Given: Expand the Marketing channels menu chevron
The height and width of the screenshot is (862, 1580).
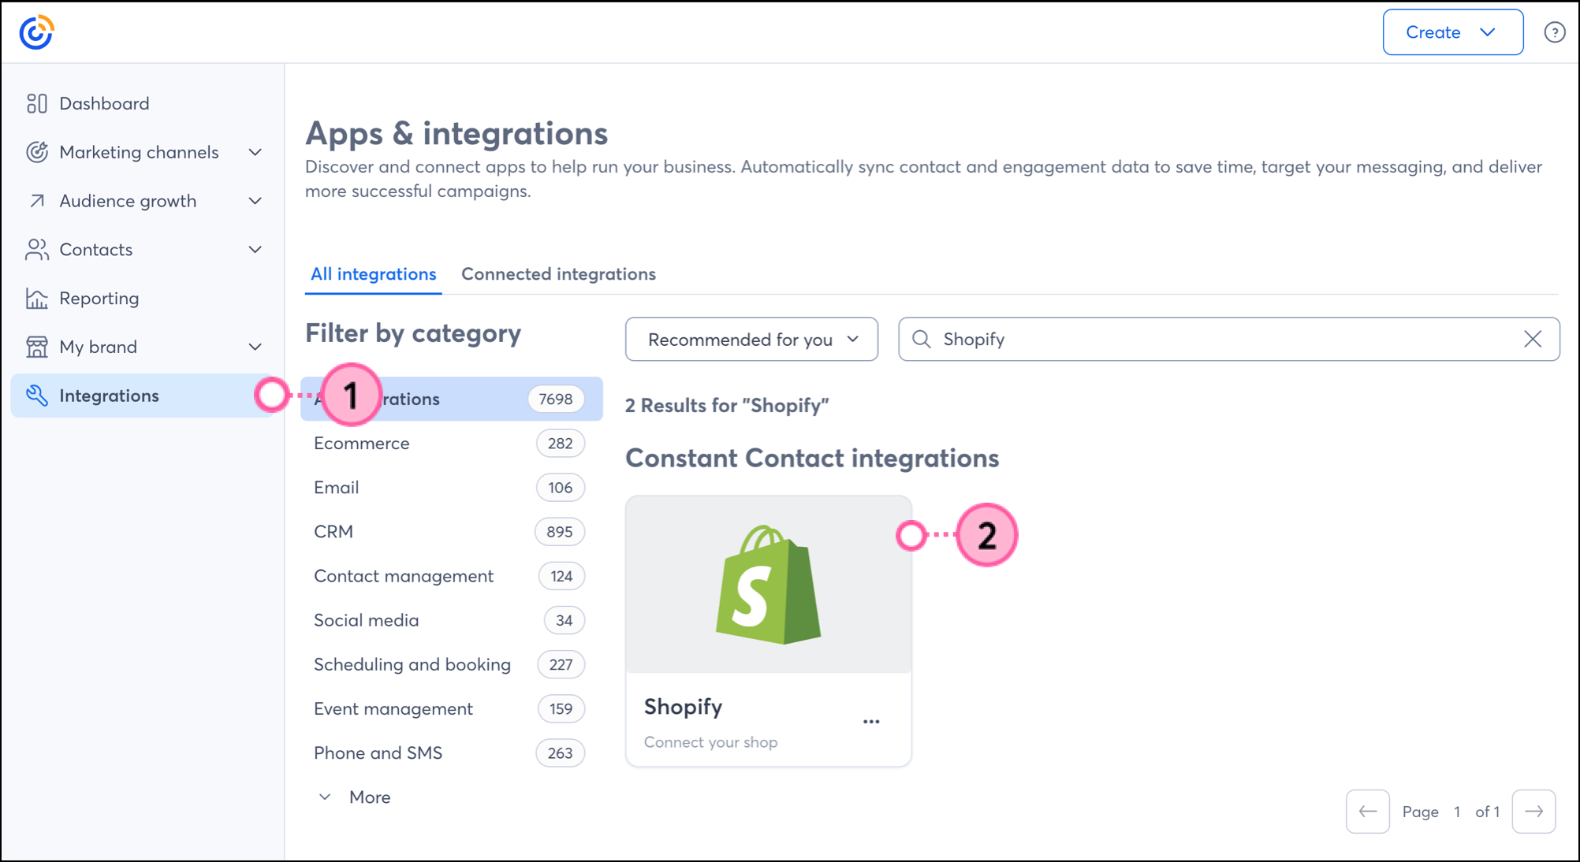Looking at the screenshot, I should point(255,152).
